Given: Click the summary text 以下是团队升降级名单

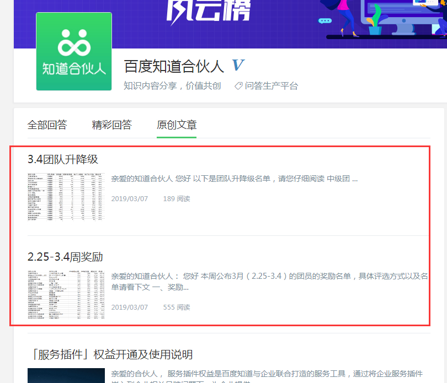Looking at the screenshot, I should tap(232, 179).
